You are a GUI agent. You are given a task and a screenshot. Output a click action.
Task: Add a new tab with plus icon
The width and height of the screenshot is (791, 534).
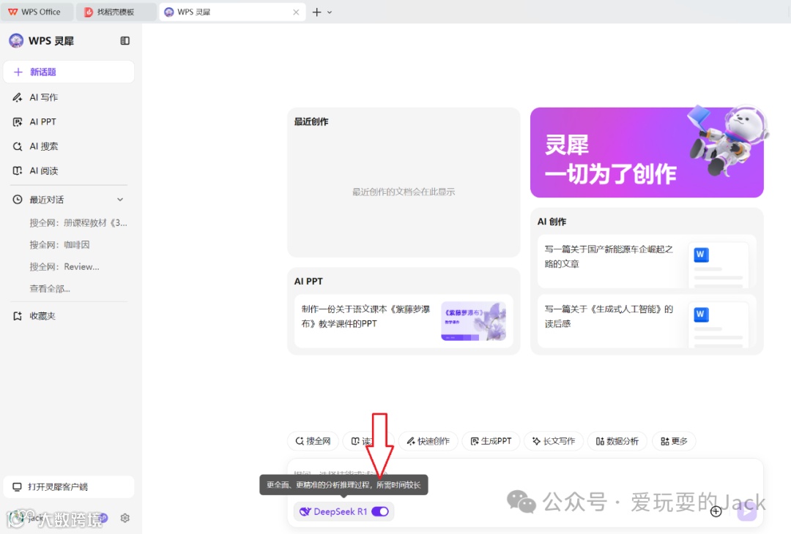(317, 12)
